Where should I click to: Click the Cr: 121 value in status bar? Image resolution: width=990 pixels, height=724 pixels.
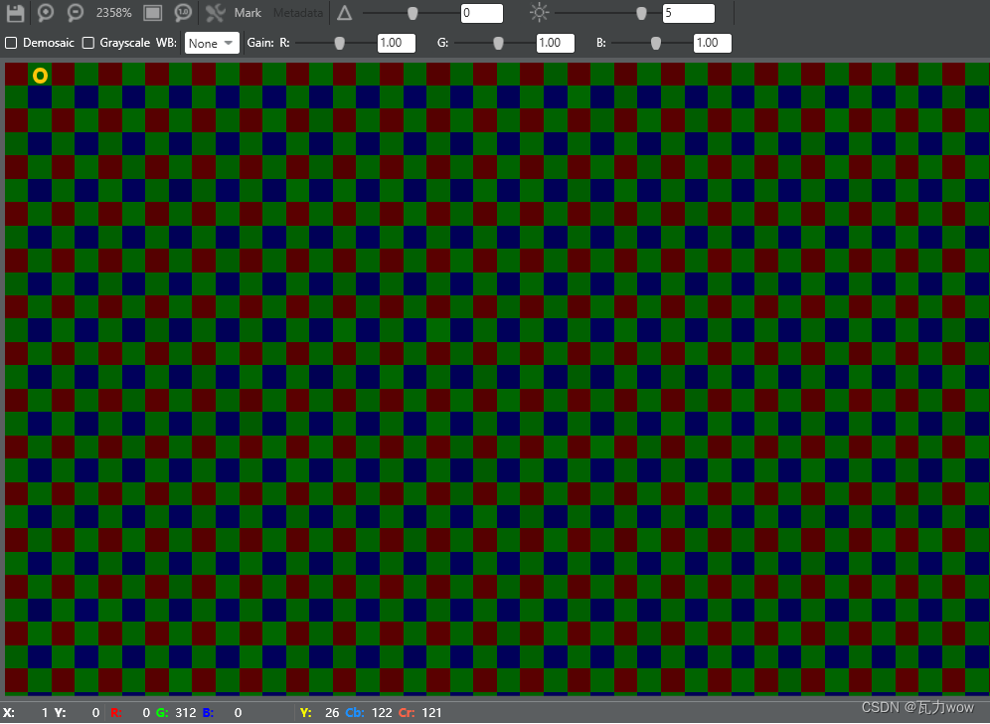[420, 713]
